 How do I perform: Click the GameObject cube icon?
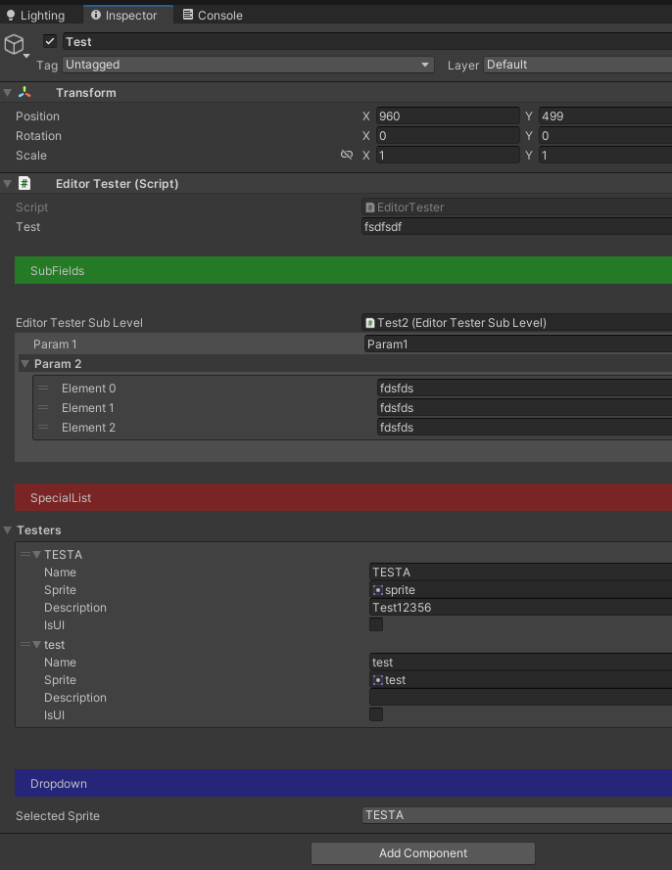pyautogui.click(x=15, y=44)
